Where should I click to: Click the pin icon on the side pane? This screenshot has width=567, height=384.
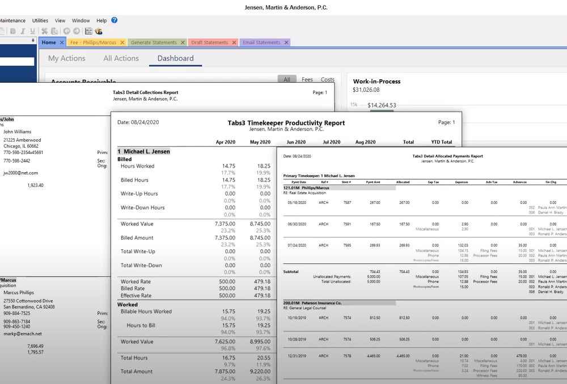coord(33,40)
